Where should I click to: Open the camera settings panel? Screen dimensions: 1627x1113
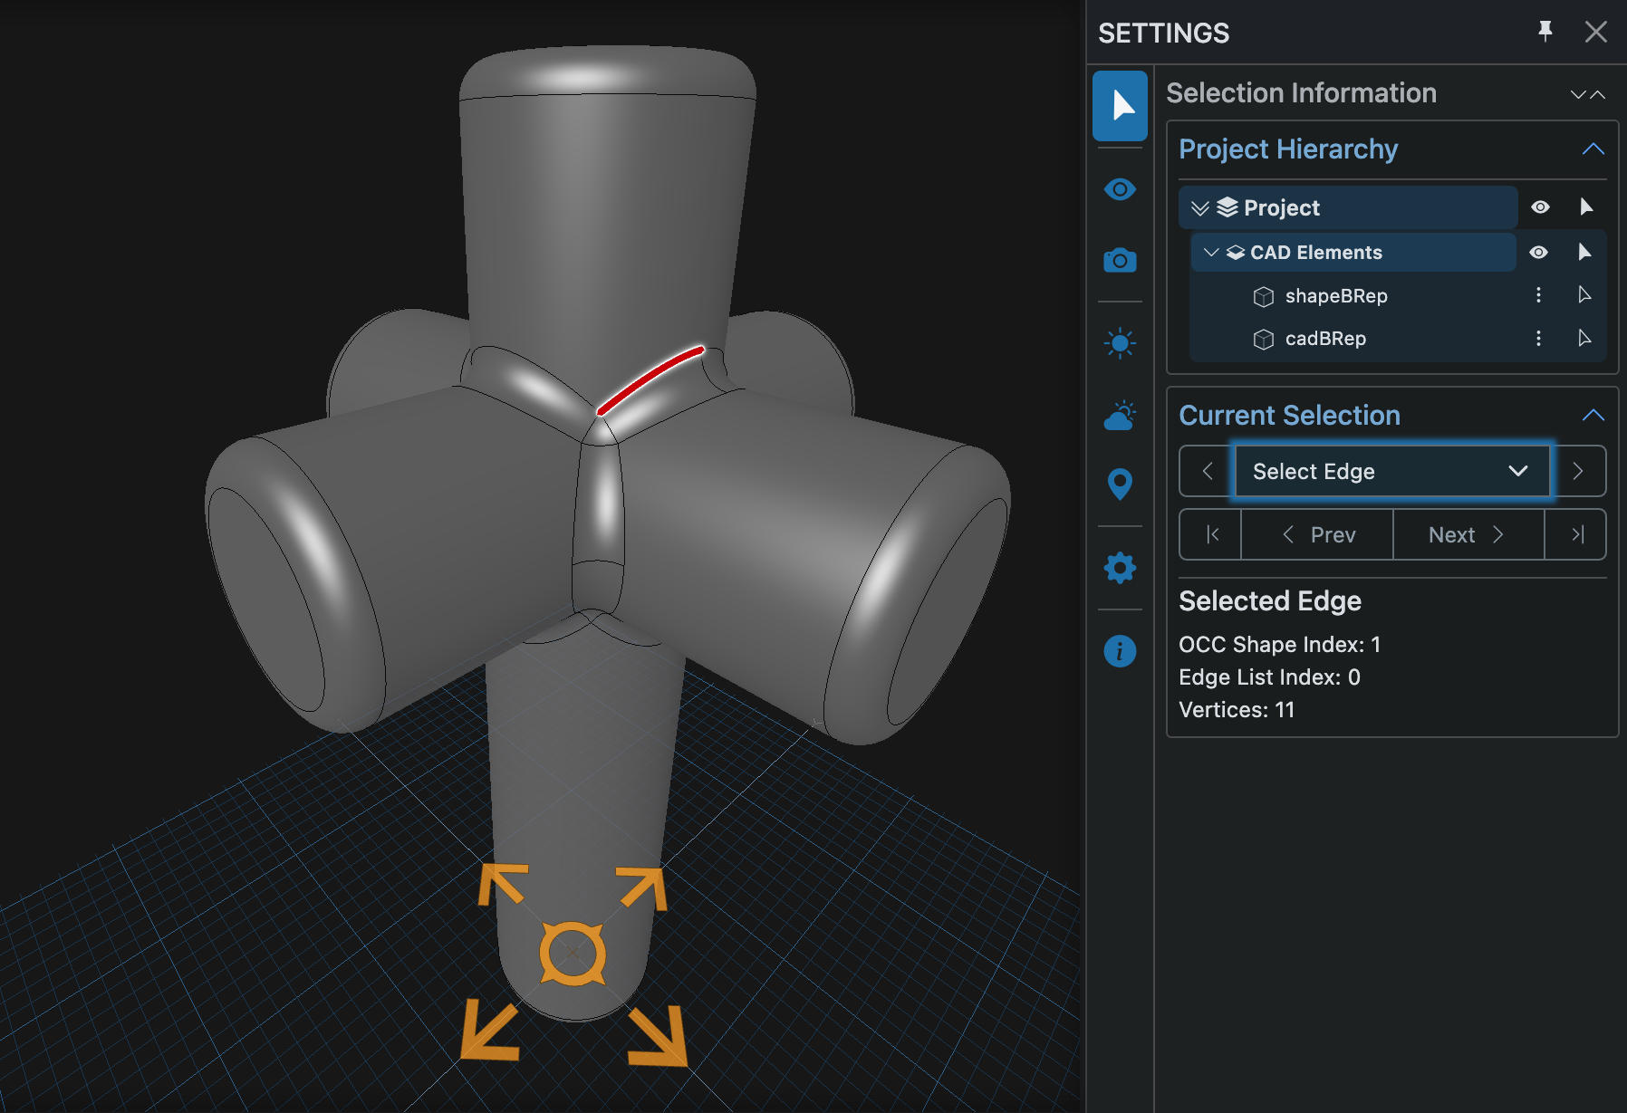pos(1121,261)
